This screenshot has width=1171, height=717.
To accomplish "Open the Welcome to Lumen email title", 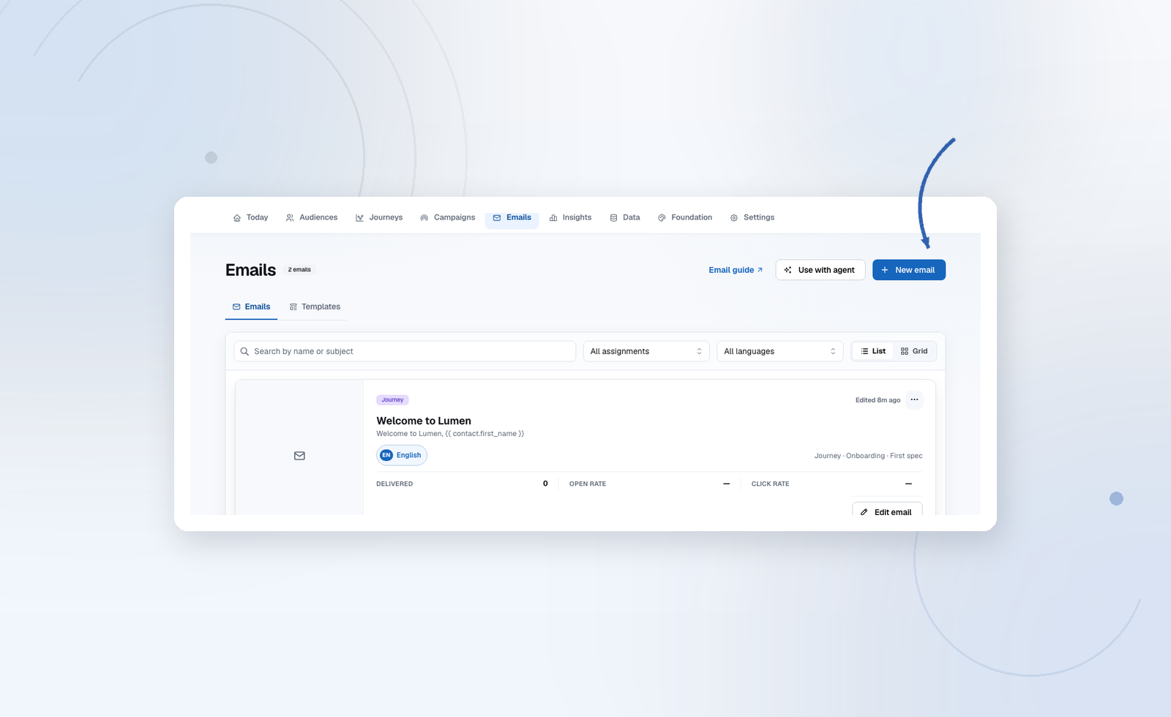I will (424, 421).
